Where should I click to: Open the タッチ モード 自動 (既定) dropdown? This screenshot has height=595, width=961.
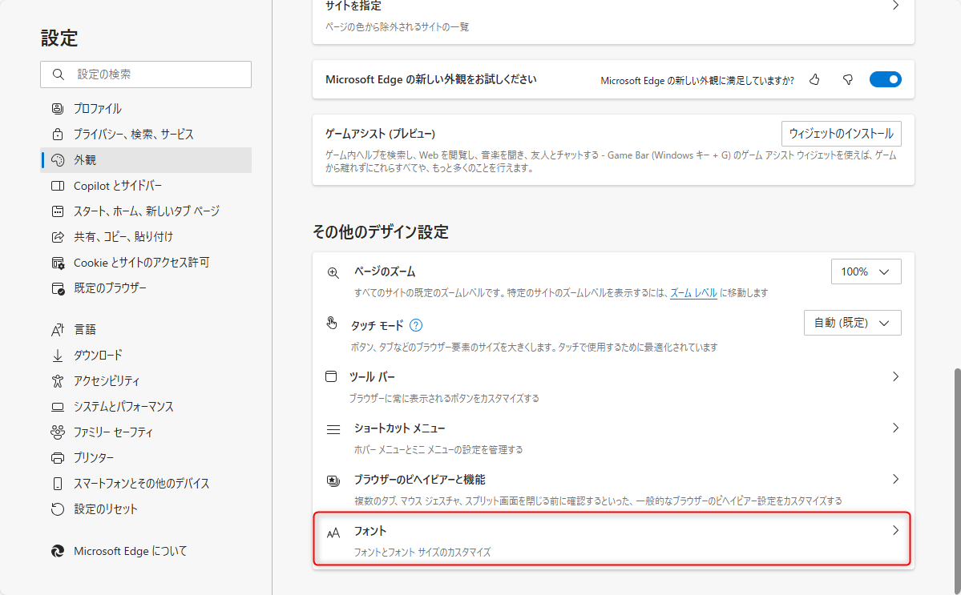(853, 323)
